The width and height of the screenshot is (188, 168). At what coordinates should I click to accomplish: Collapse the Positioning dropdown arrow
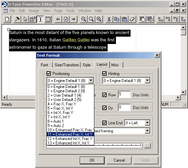[x=91, y=80]
